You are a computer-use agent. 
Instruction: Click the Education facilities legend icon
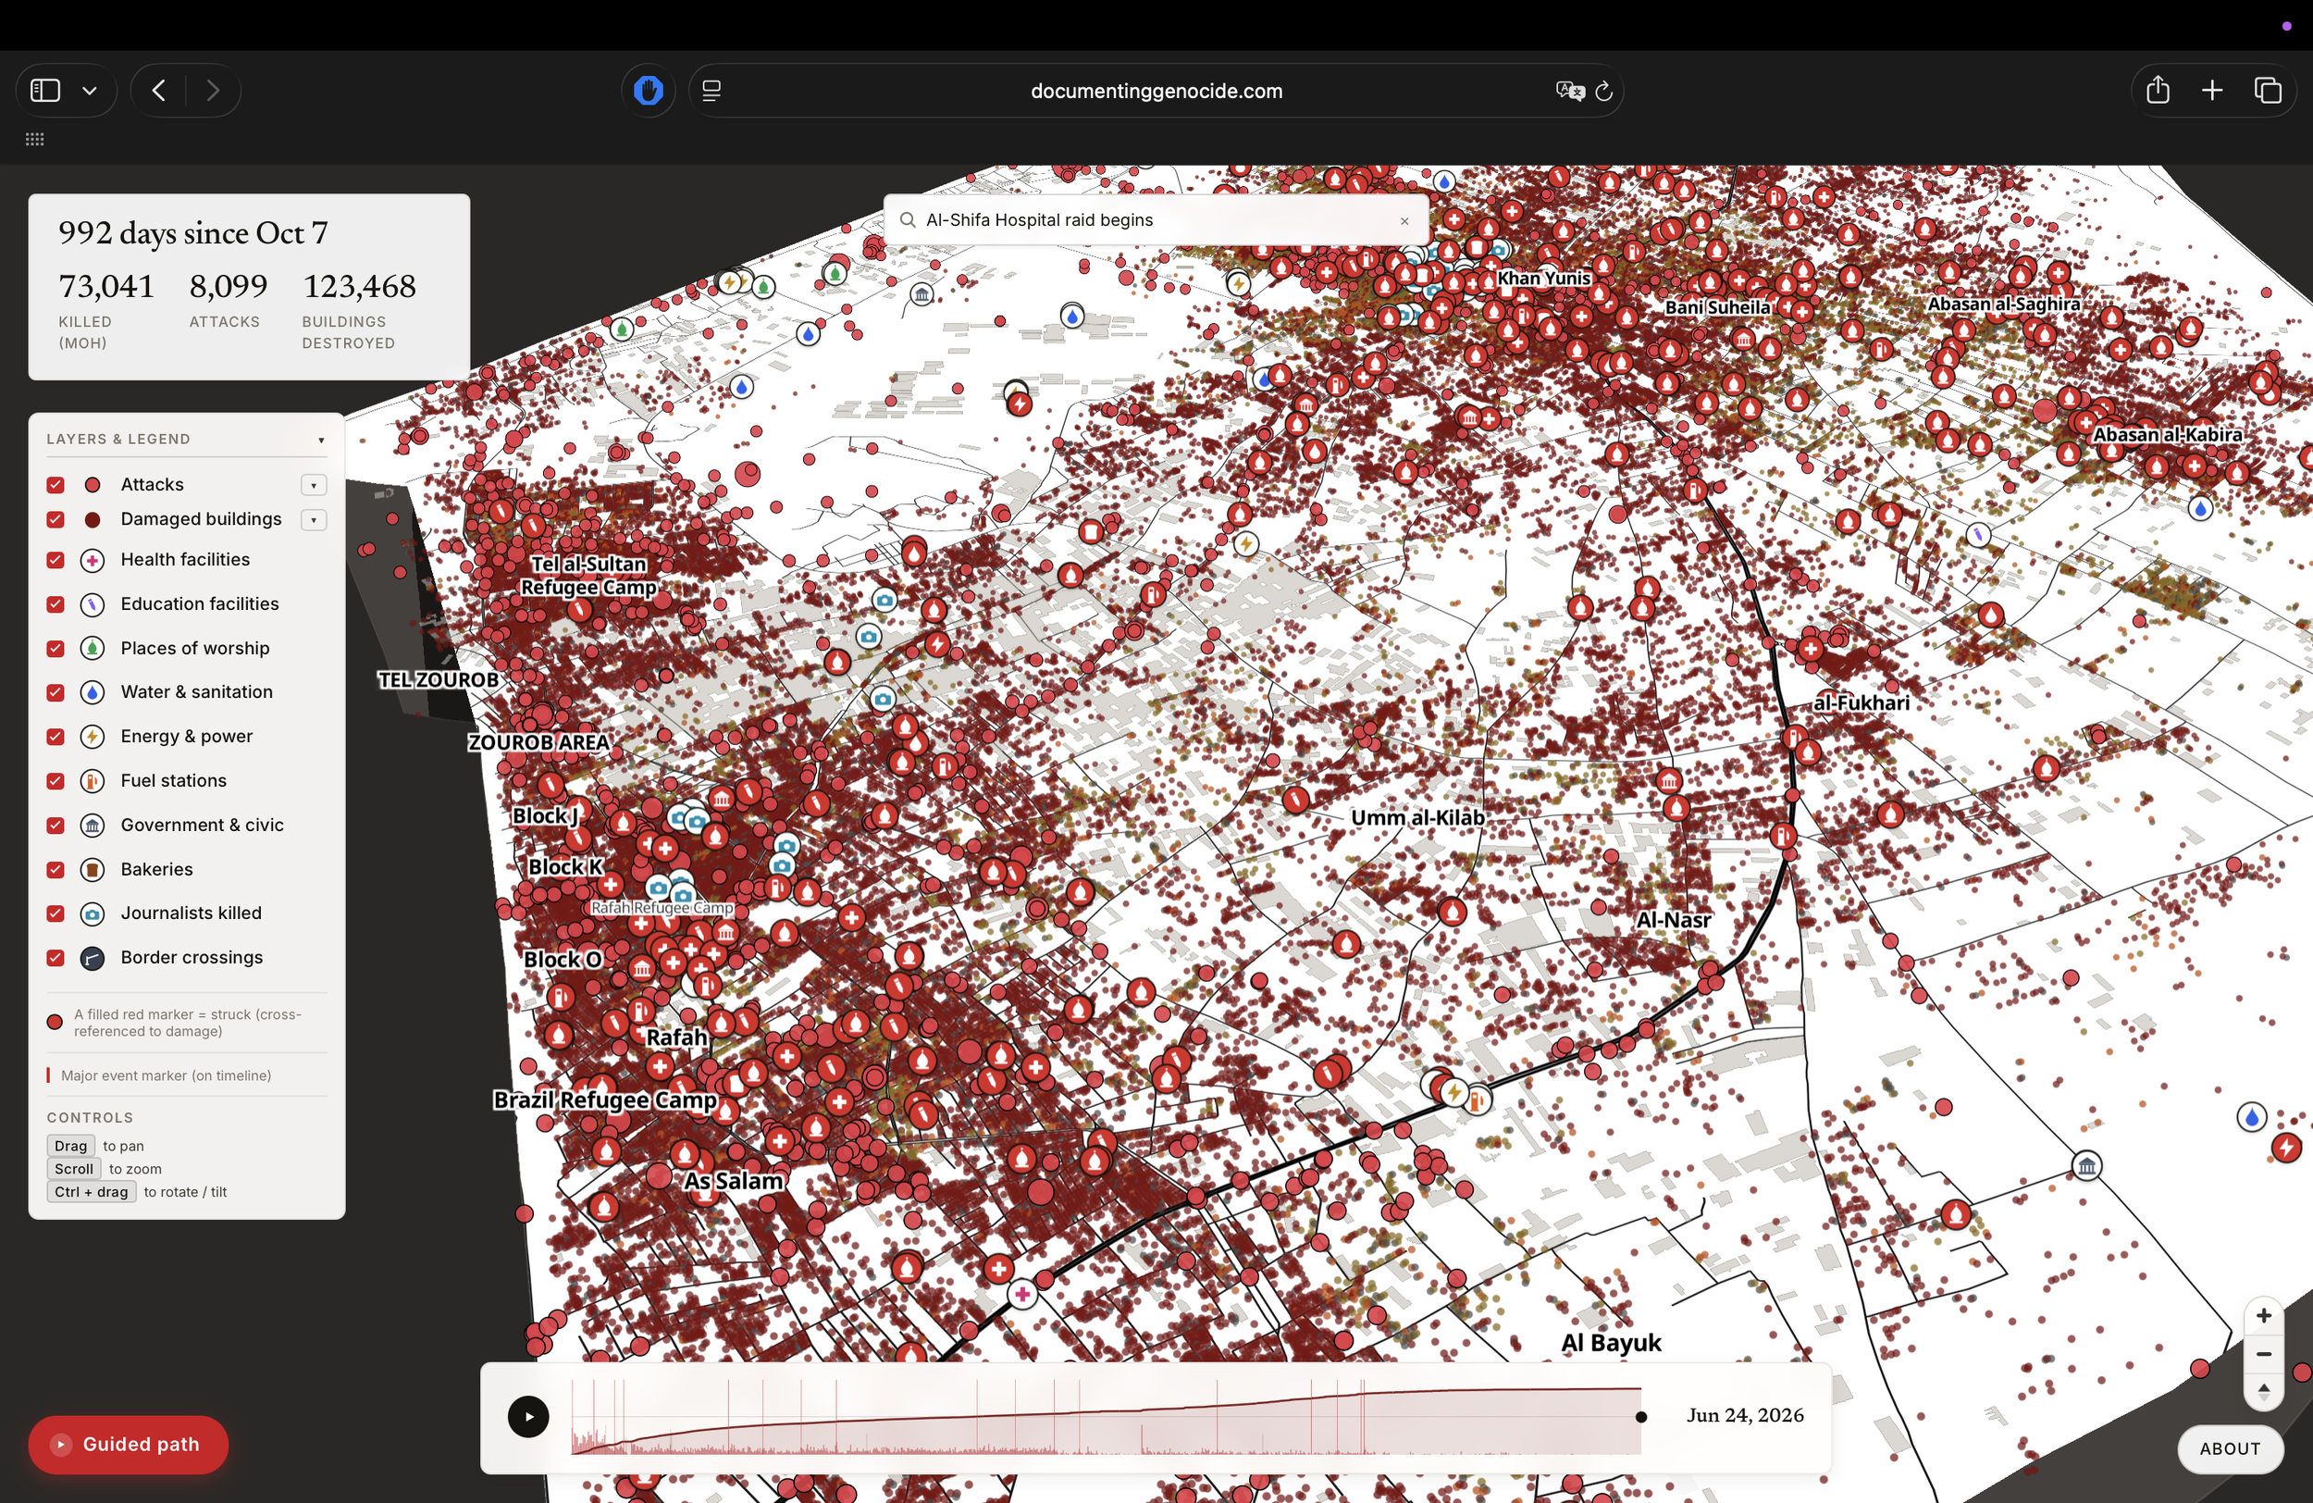pos(93,603)
